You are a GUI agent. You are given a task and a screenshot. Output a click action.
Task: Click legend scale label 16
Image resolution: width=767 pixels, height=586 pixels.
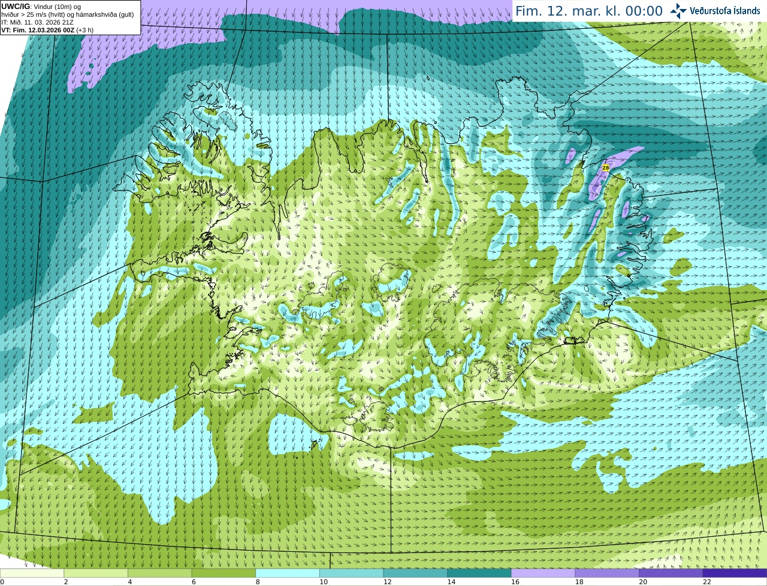pos(515,582)
